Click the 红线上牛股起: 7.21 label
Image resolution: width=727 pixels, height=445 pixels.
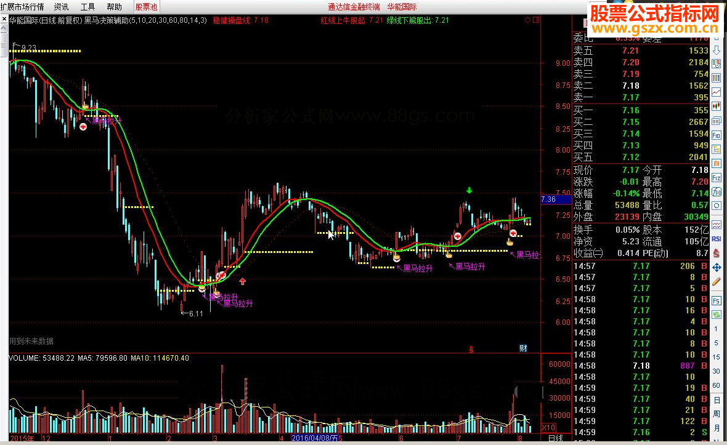pos(352,20)
